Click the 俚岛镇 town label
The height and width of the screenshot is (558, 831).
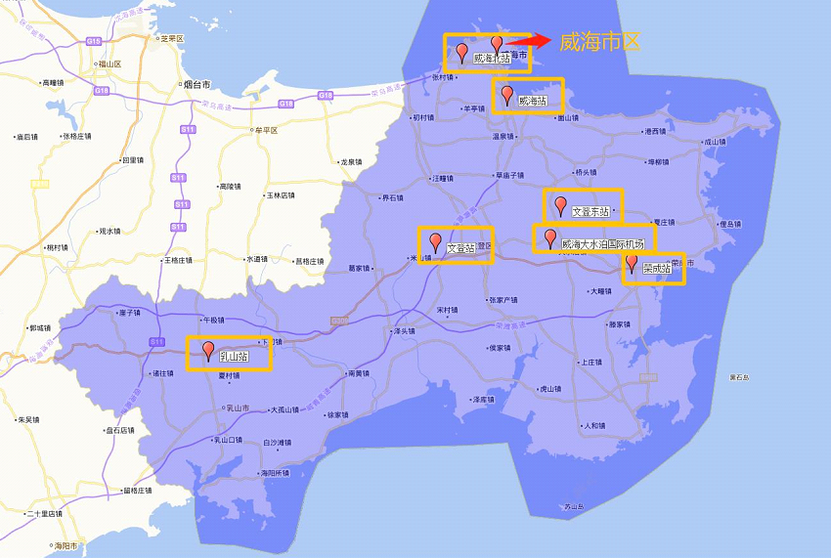tap(730, 224)
